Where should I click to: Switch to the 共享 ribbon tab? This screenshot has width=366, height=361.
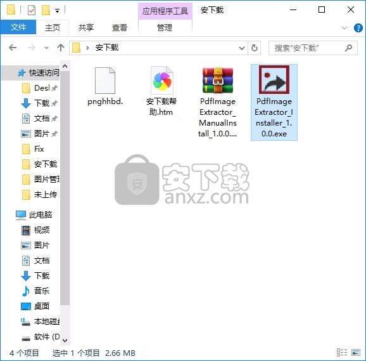[86, 27]
